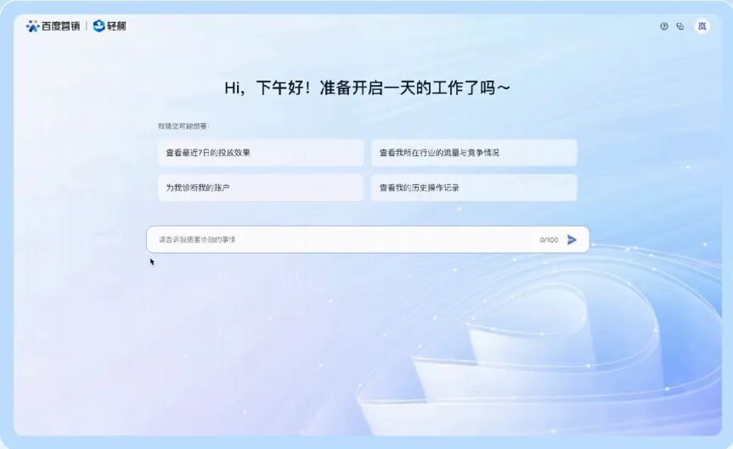Click the Hi, 下午好 greeting heading
Image resolution: width=733 pixels, height=449 pixels.
click(367, 87)
